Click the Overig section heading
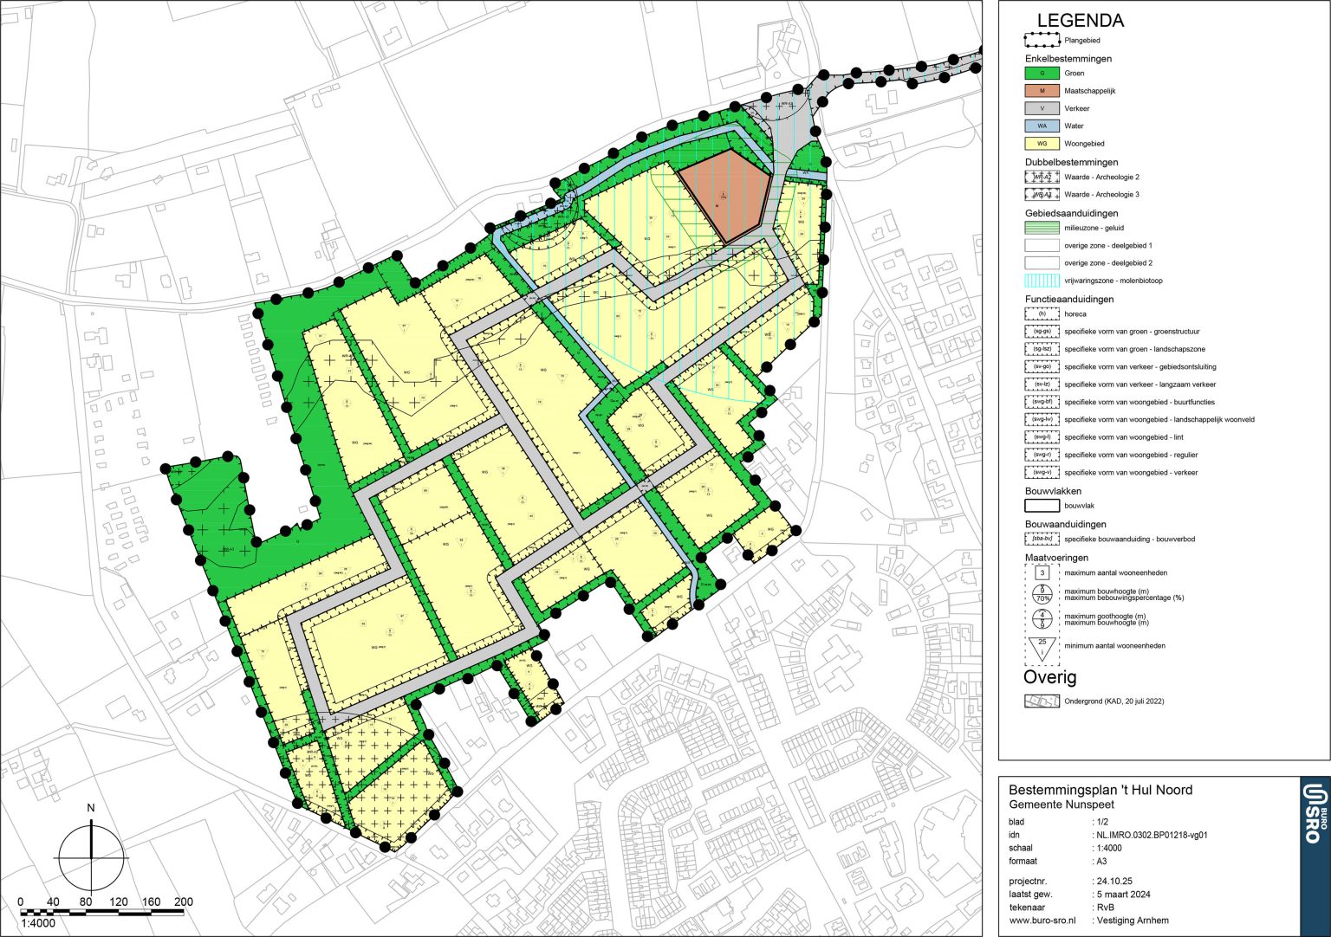Viewport: 1331px width, 937px height. tap(1050, 677)
